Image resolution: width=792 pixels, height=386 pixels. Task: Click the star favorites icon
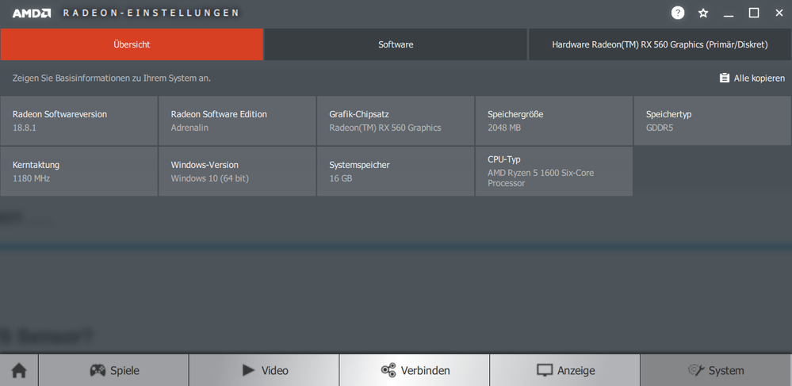(x=703, y=13)
